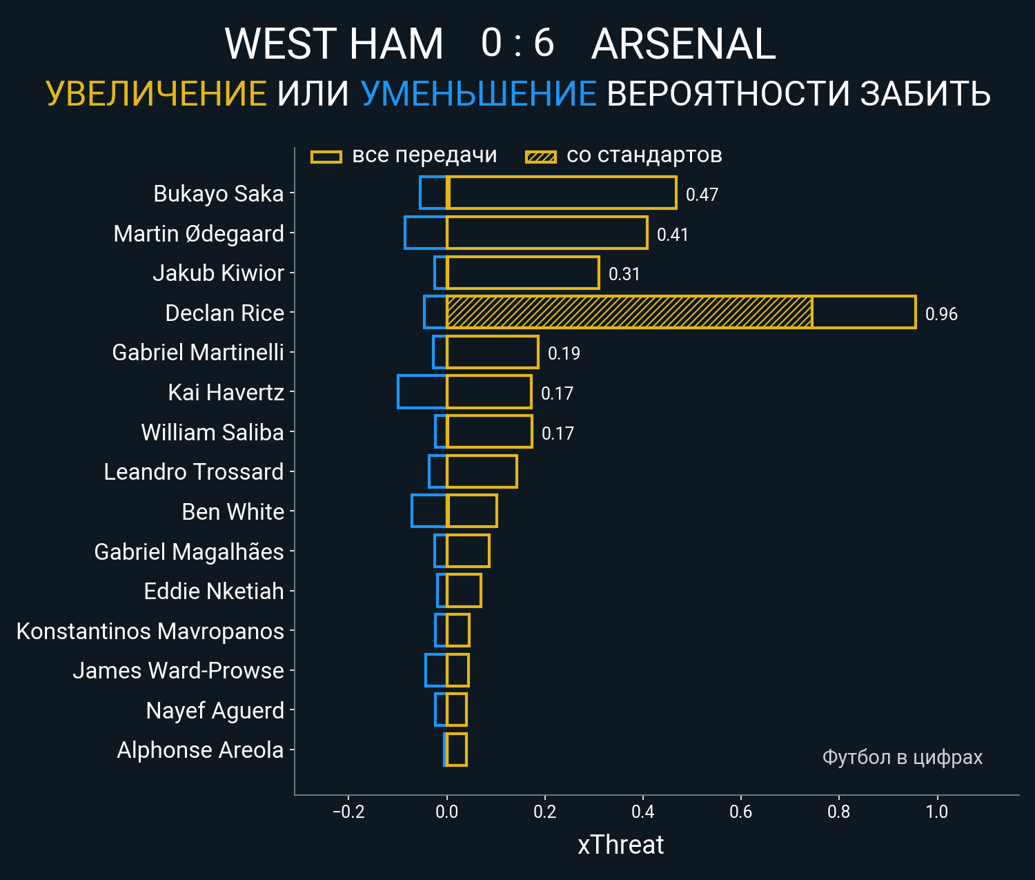Select Declan Rice's hatched set-piece bar
The height and width of the screenshot is (880, 1035).
(629, 312)
